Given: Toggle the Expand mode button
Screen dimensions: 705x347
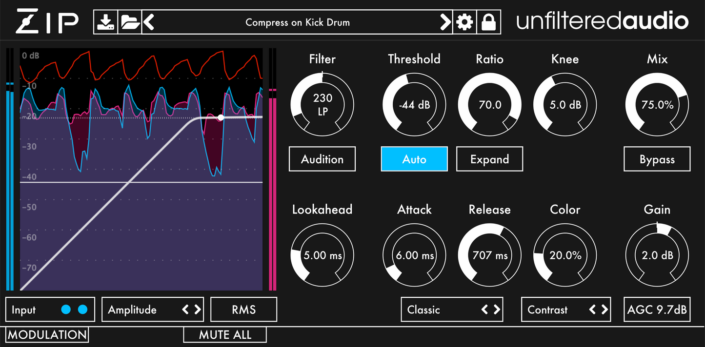Looking at the screenshot, I should click(489, 159).
